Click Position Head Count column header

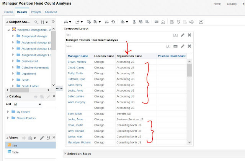click(x=172, y=56)
